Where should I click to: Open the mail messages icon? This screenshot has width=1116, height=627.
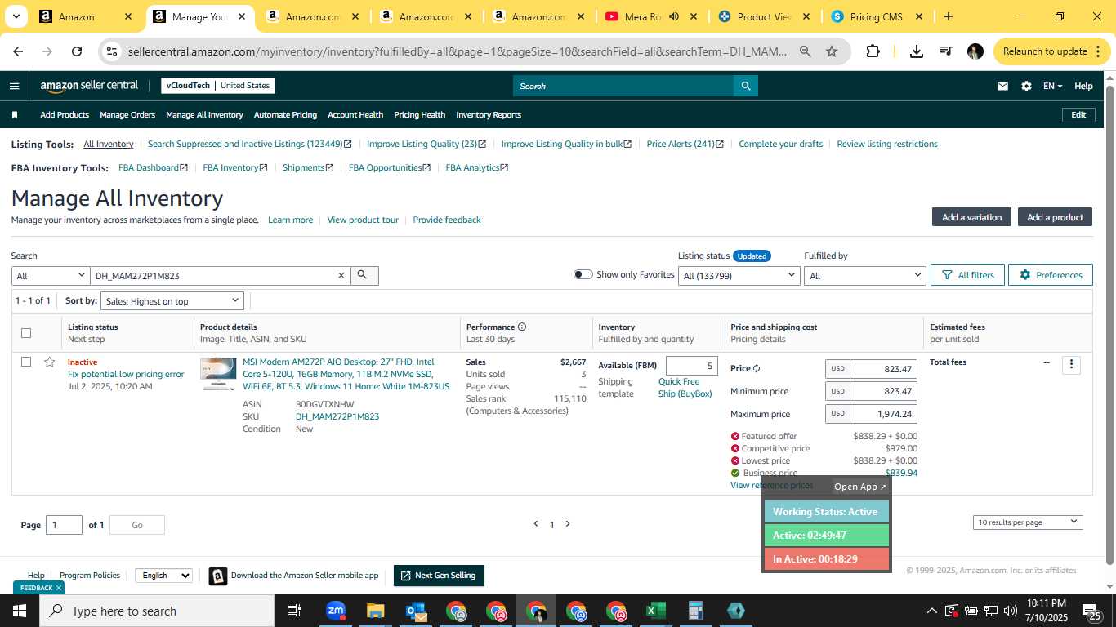point(1002,86)
